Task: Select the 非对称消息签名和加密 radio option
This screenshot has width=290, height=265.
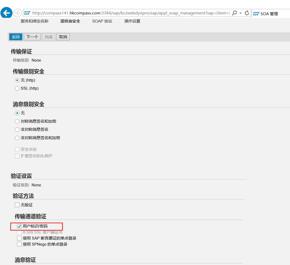Action: pos(17,138)
